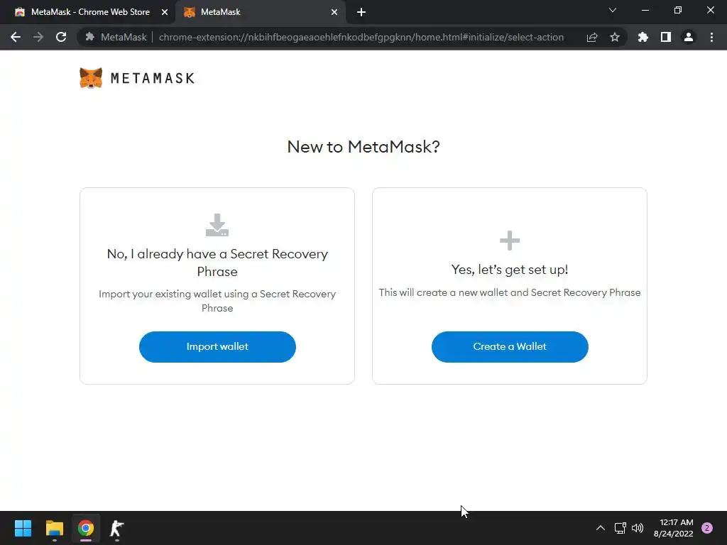Bookmark this page with star
Screen dimensions: 727x545
pyautogui.click(x=615, y=37)
